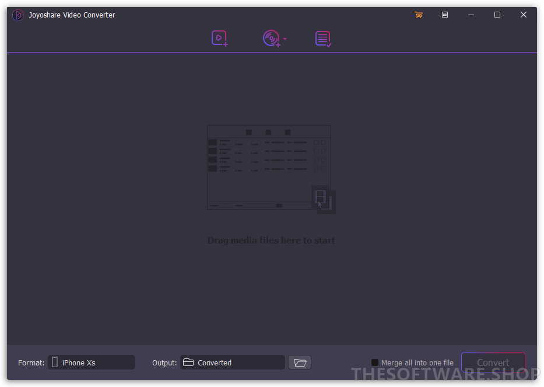Open the Format selector showing iPhone Xs
Screen dimensions: 544x387
pyautogui.click(x=91, y=362)
